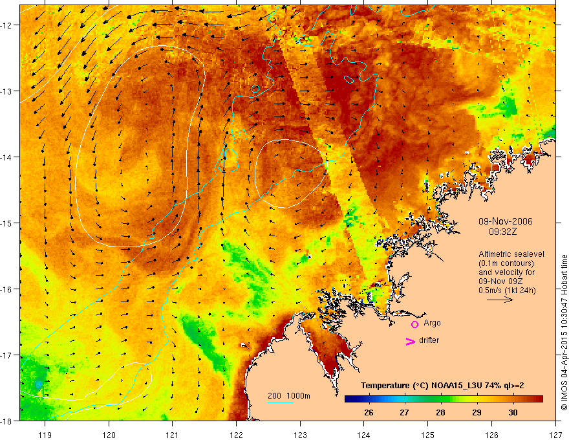This screenshot has width=569, height=440.
Task: Click the '-17' latitude axis label
Action: click(6, 355)
